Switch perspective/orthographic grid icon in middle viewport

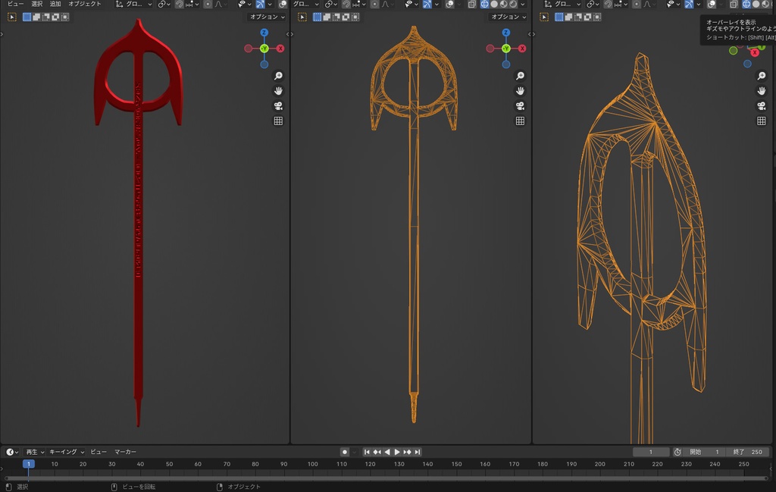click(520, 121)
